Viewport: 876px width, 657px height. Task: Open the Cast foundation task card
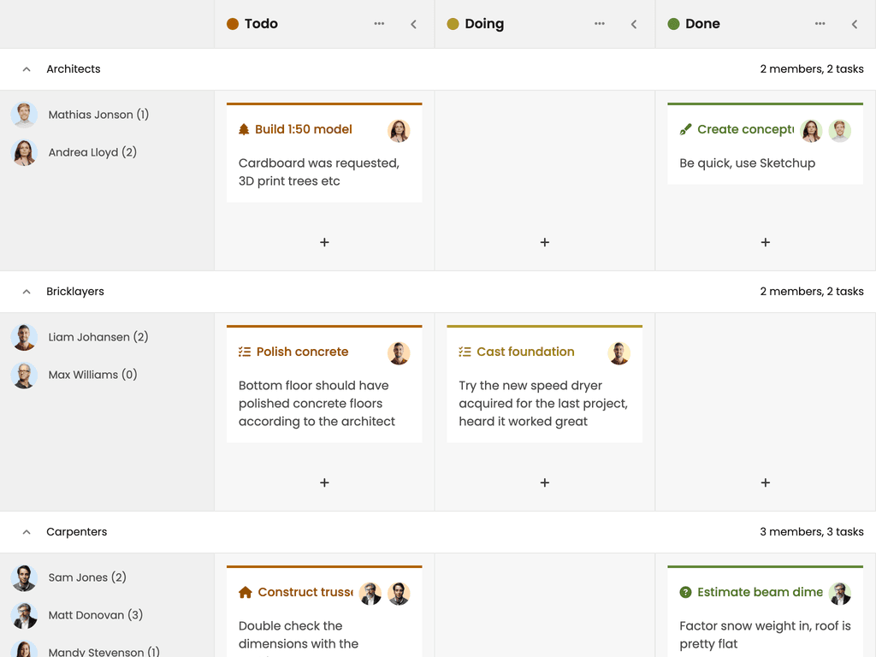545,384
